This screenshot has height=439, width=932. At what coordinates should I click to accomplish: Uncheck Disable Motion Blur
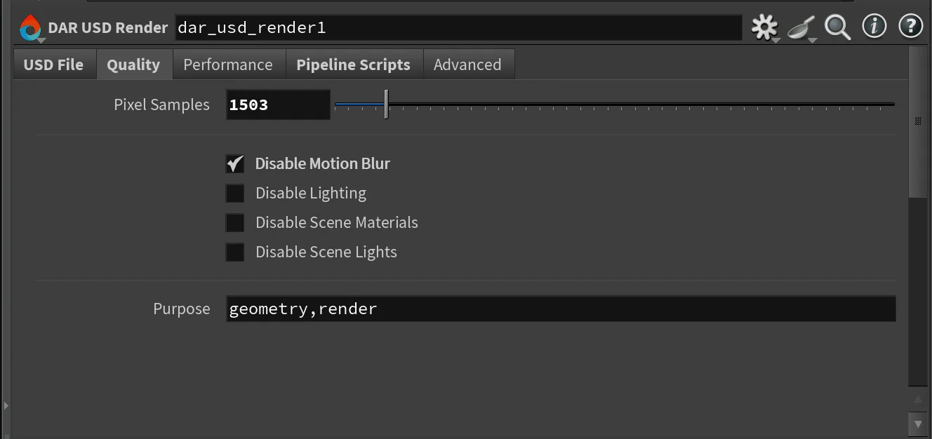point(235,163)
